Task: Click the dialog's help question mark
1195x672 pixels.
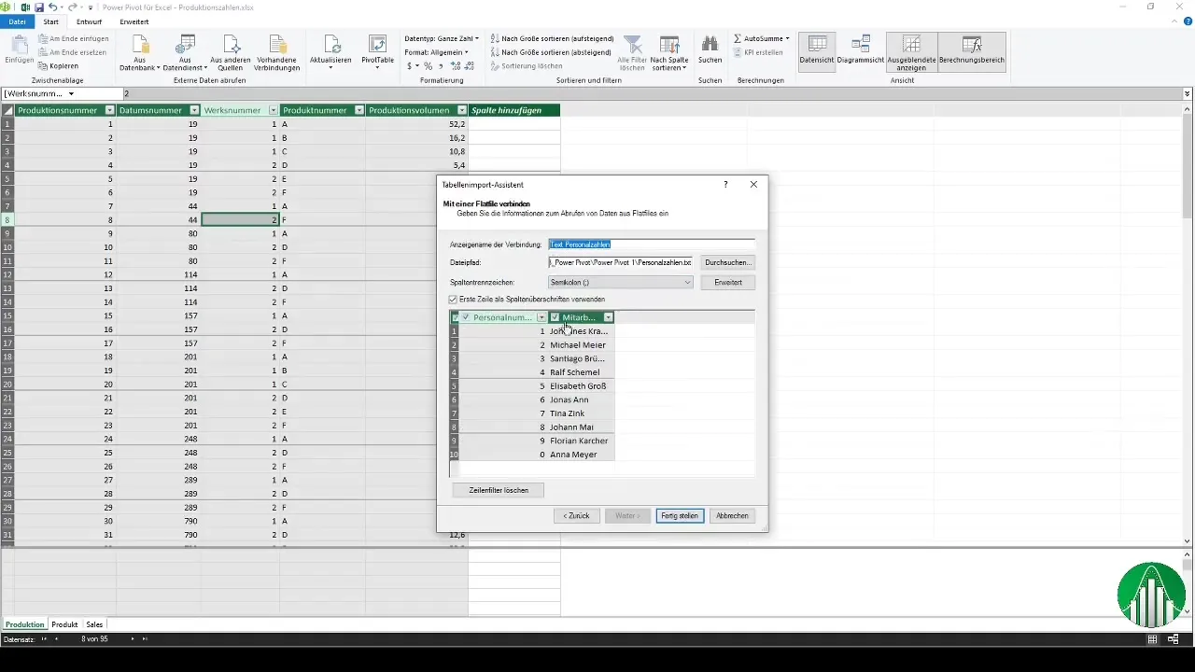Action: (x=725, y=185)
